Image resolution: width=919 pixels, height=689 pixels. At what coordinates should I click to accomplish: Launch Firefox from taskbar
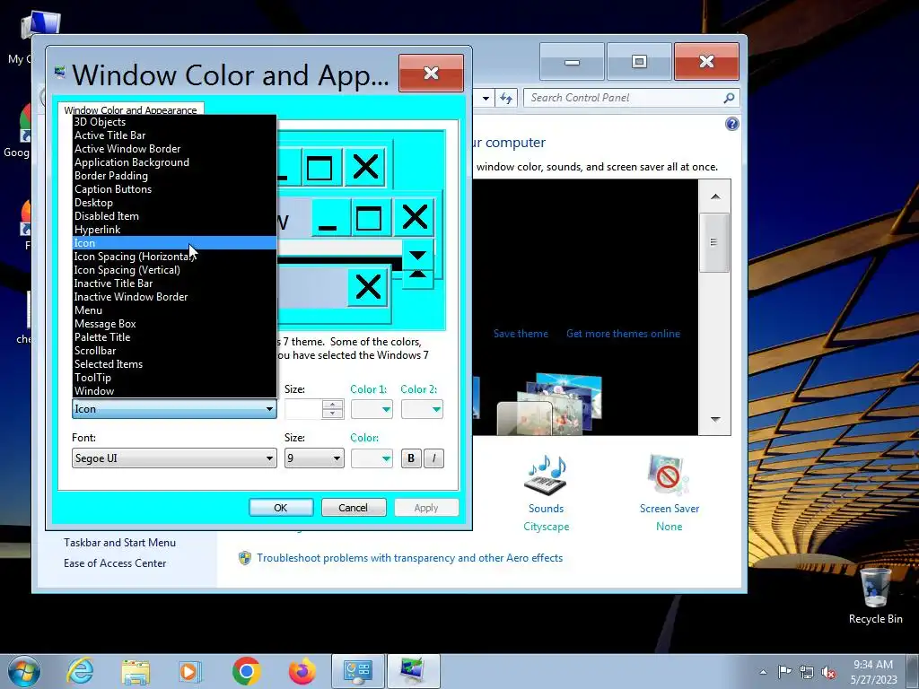point(302,671)
